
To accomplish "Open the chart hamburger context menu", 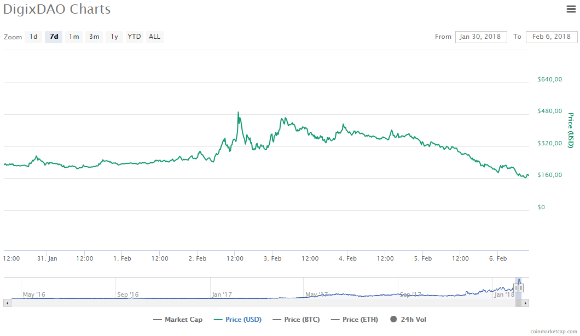I will coord(571,9).
